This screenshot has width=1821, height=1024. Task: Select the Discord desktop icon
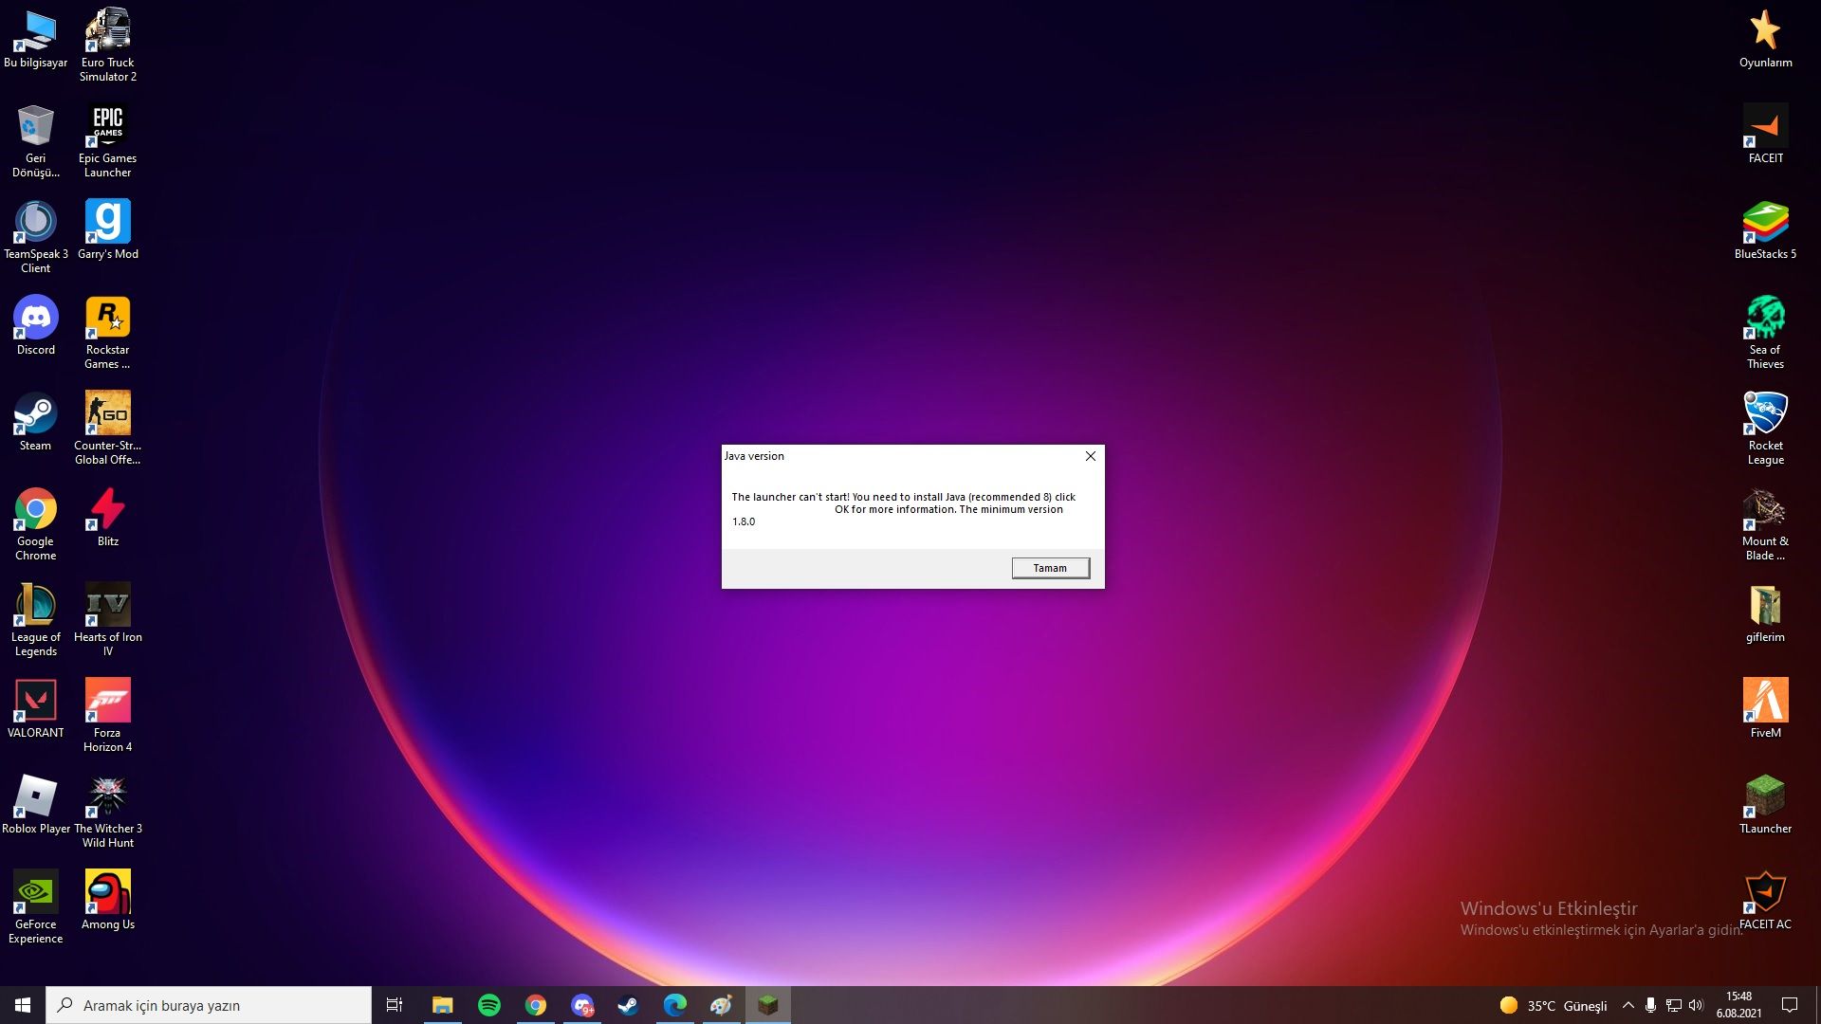point(35,325)
